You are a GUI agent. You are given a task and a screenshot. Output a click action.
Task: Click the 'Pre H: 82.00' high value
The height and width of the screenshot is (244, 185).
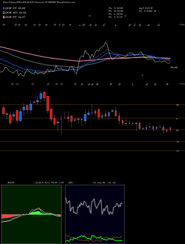[116, 11]
